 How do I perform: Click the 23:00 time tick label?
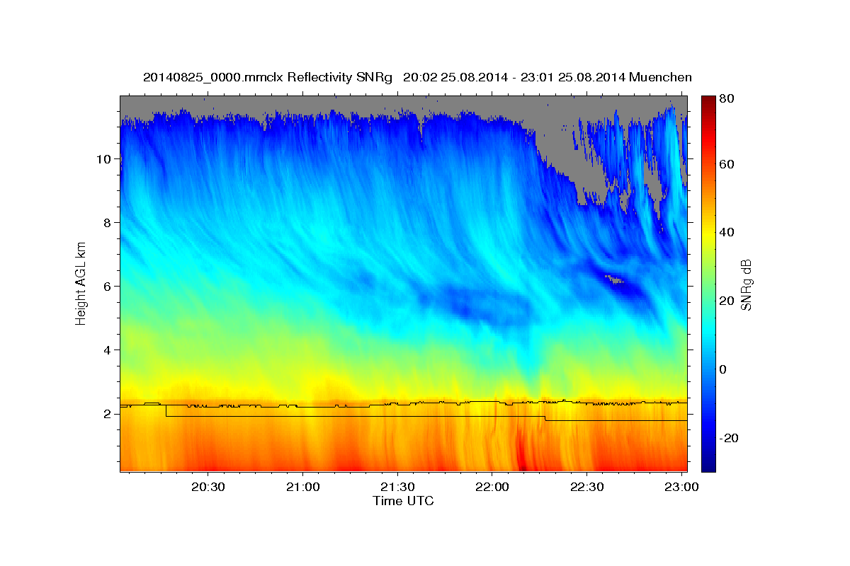pos(681,487)
